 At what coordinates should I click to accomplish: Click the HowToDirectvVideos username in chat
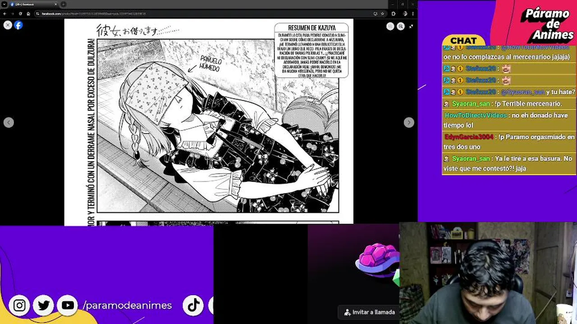[476, 115]
